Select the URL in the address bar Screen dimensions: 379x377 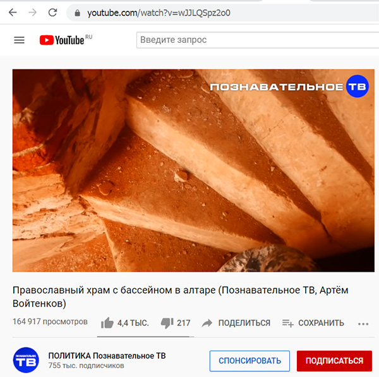pos(159,13)
